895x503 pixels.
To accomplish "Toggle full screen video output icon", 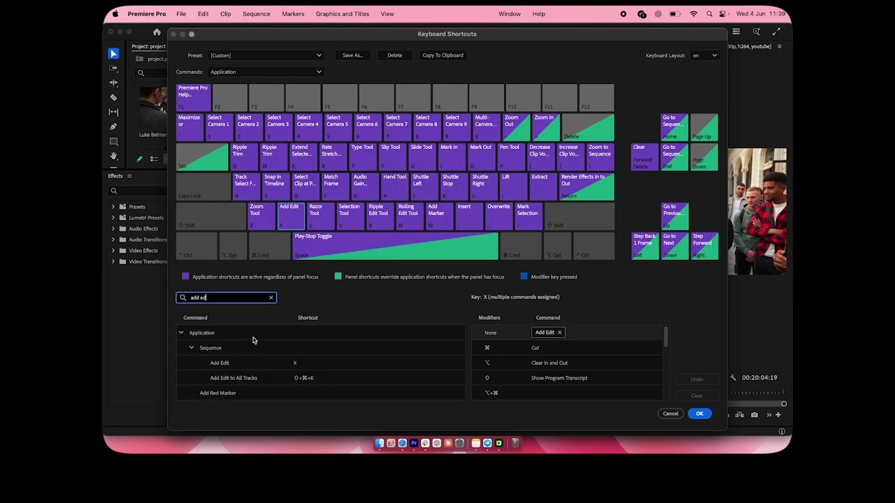I will tap(776, 32).
